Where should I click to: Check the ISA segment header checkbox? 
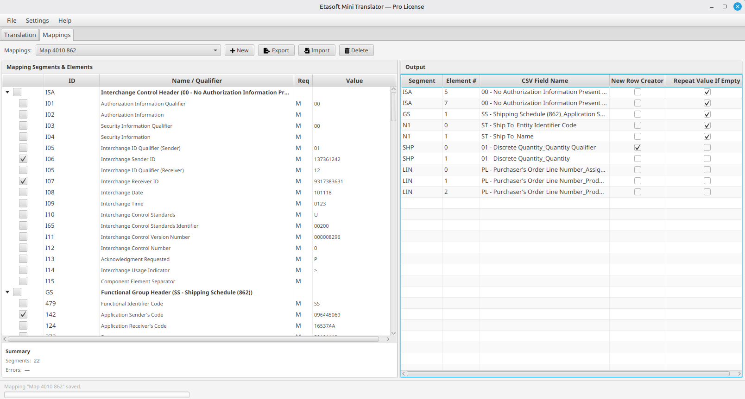[x=17, y=92]
